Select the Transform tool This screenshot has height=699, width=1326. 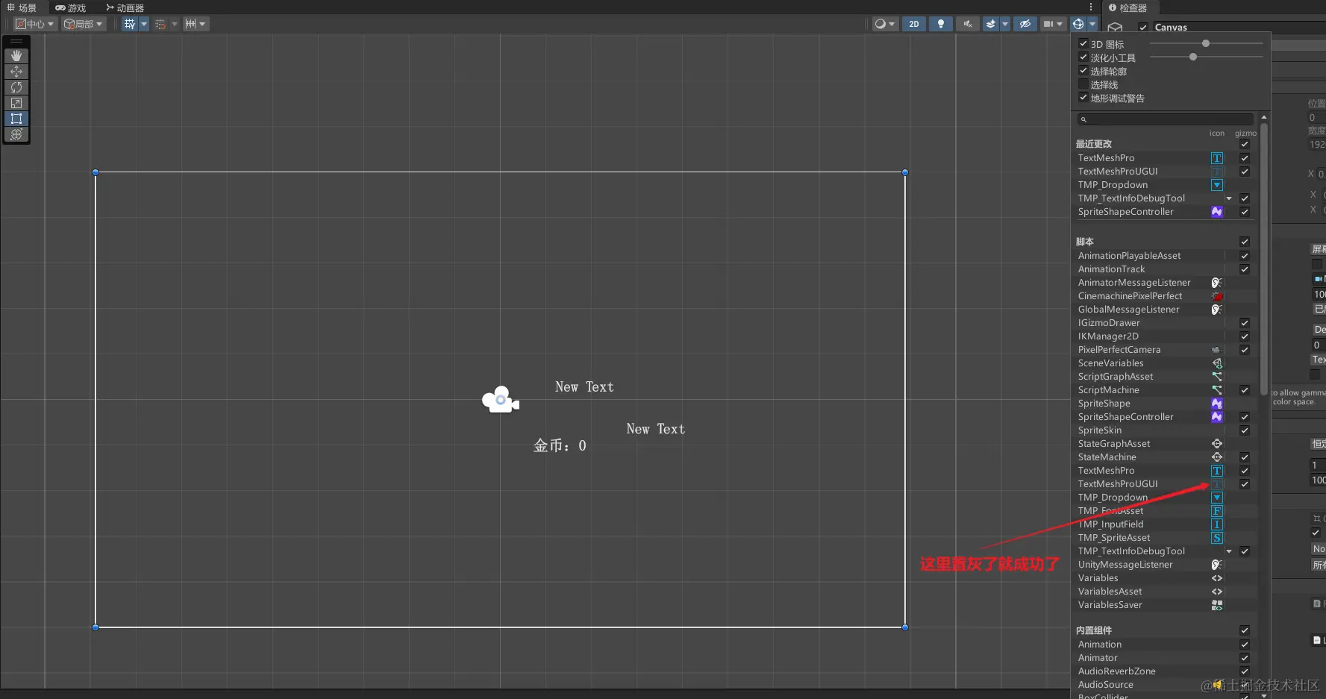[x=16, y=134]
